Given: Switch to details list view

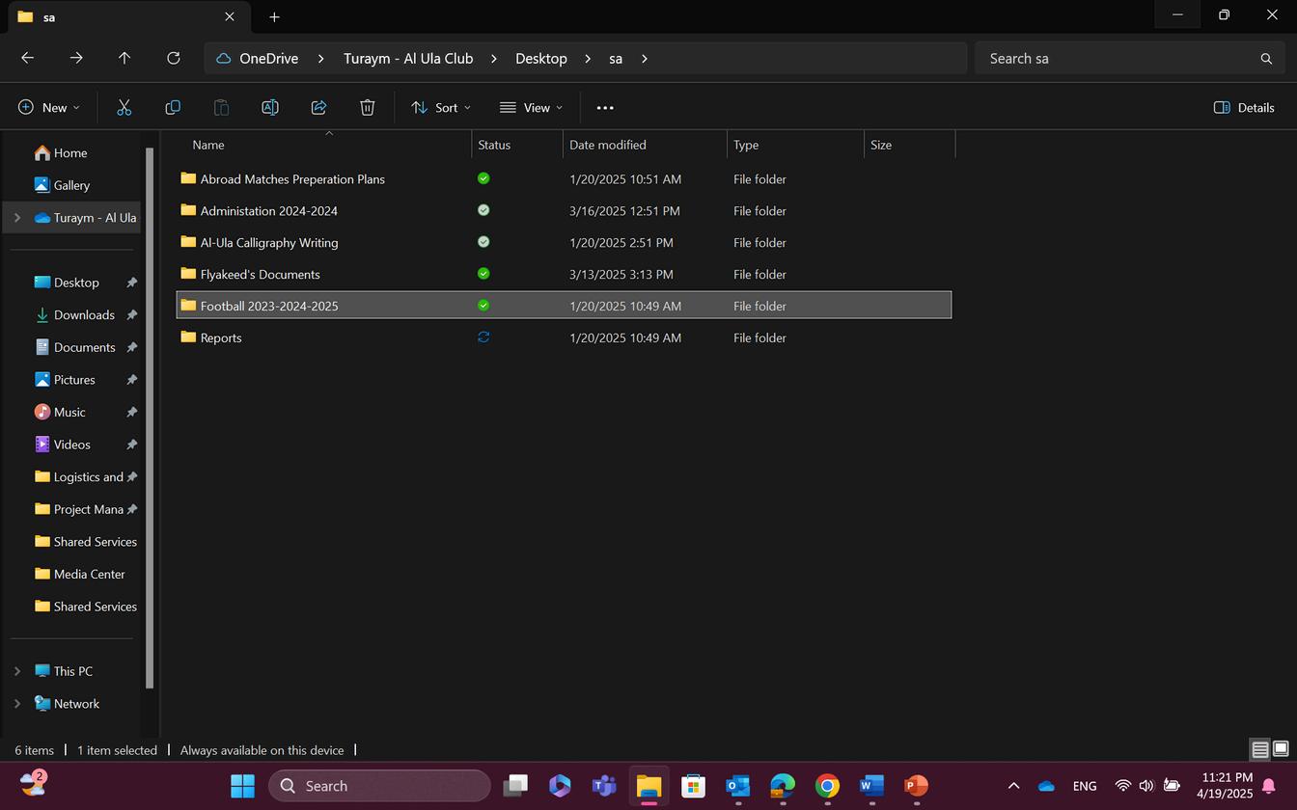Looking at the screenshot, I should (1259, 749).
